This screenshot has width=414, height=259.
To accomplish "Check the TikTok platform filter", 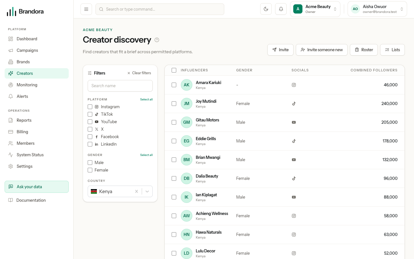I will point(90,114).
